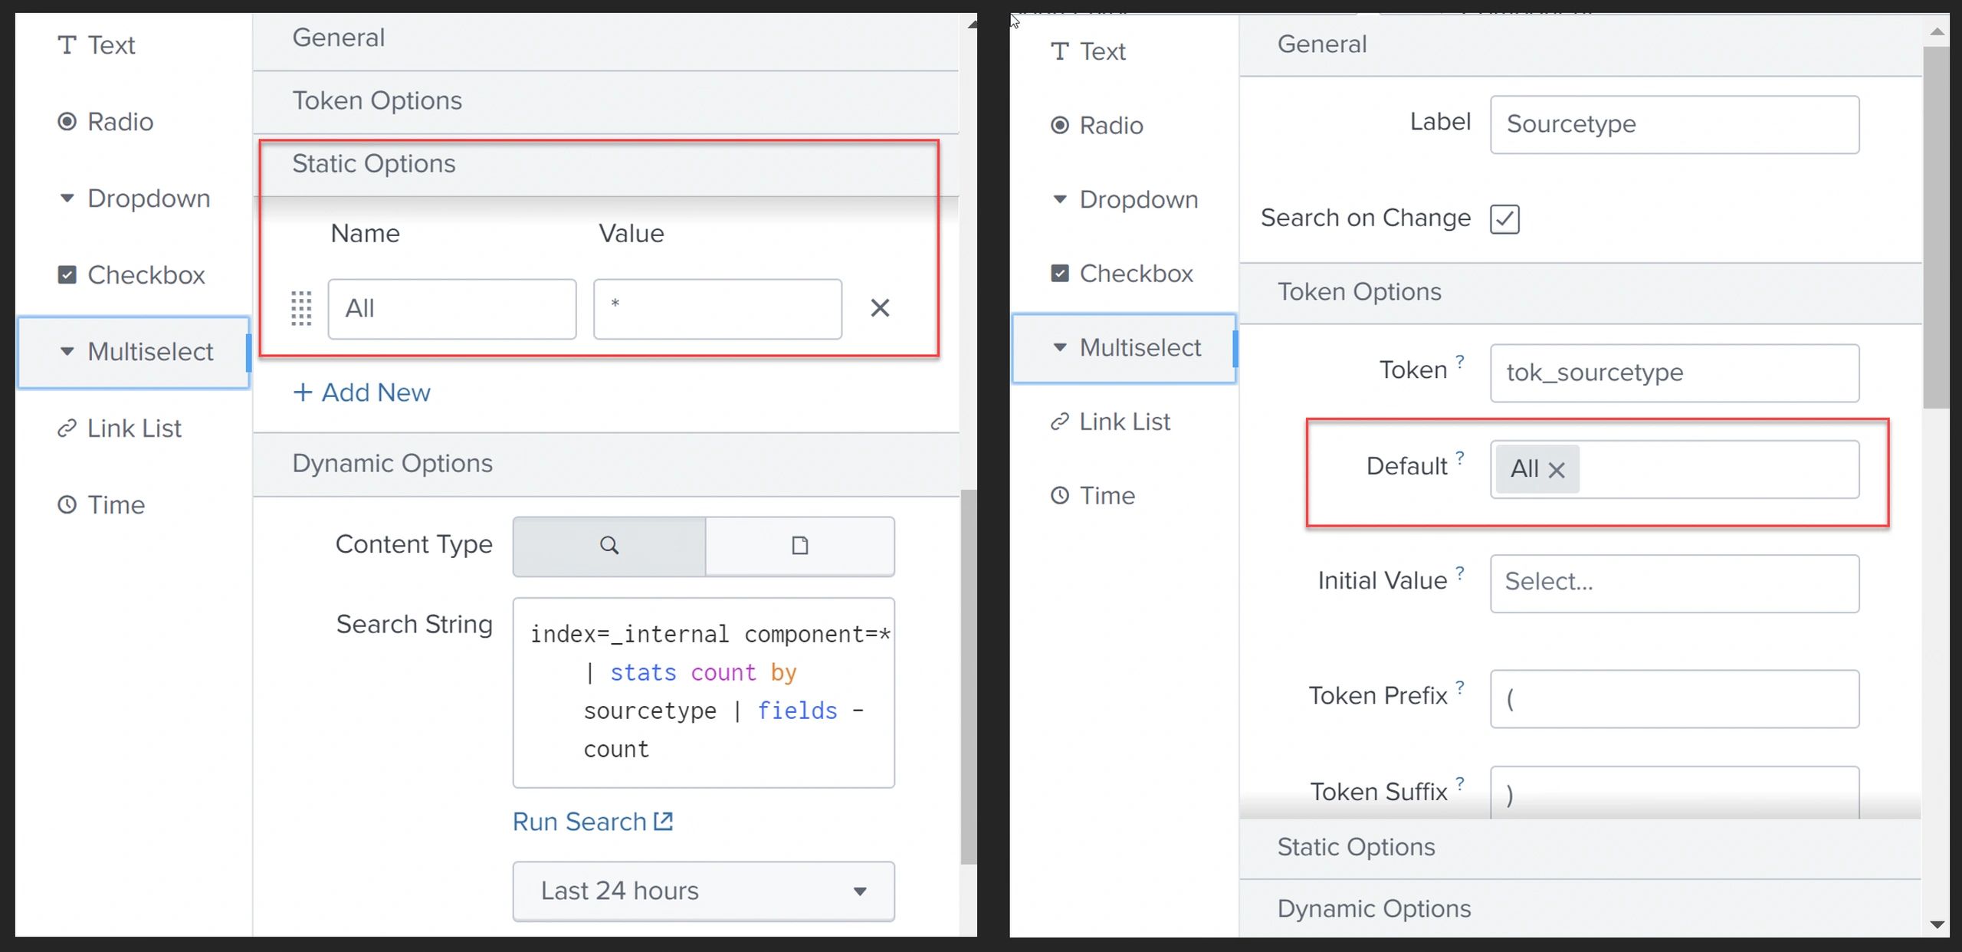Switch Content Type to the document mode
The height and width of the screenshot is (952, 1962).
point(799,546)
